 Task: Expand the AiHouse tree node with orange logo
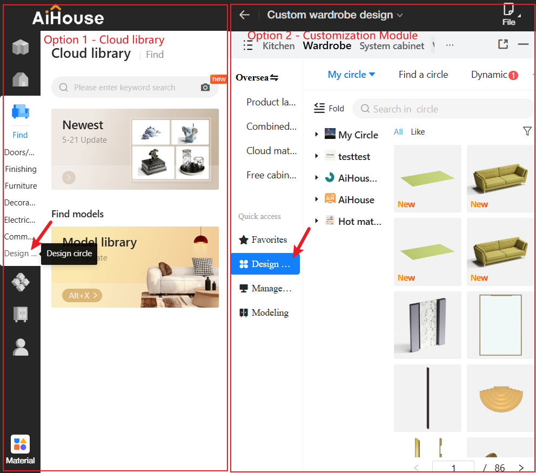pos(317,199)
